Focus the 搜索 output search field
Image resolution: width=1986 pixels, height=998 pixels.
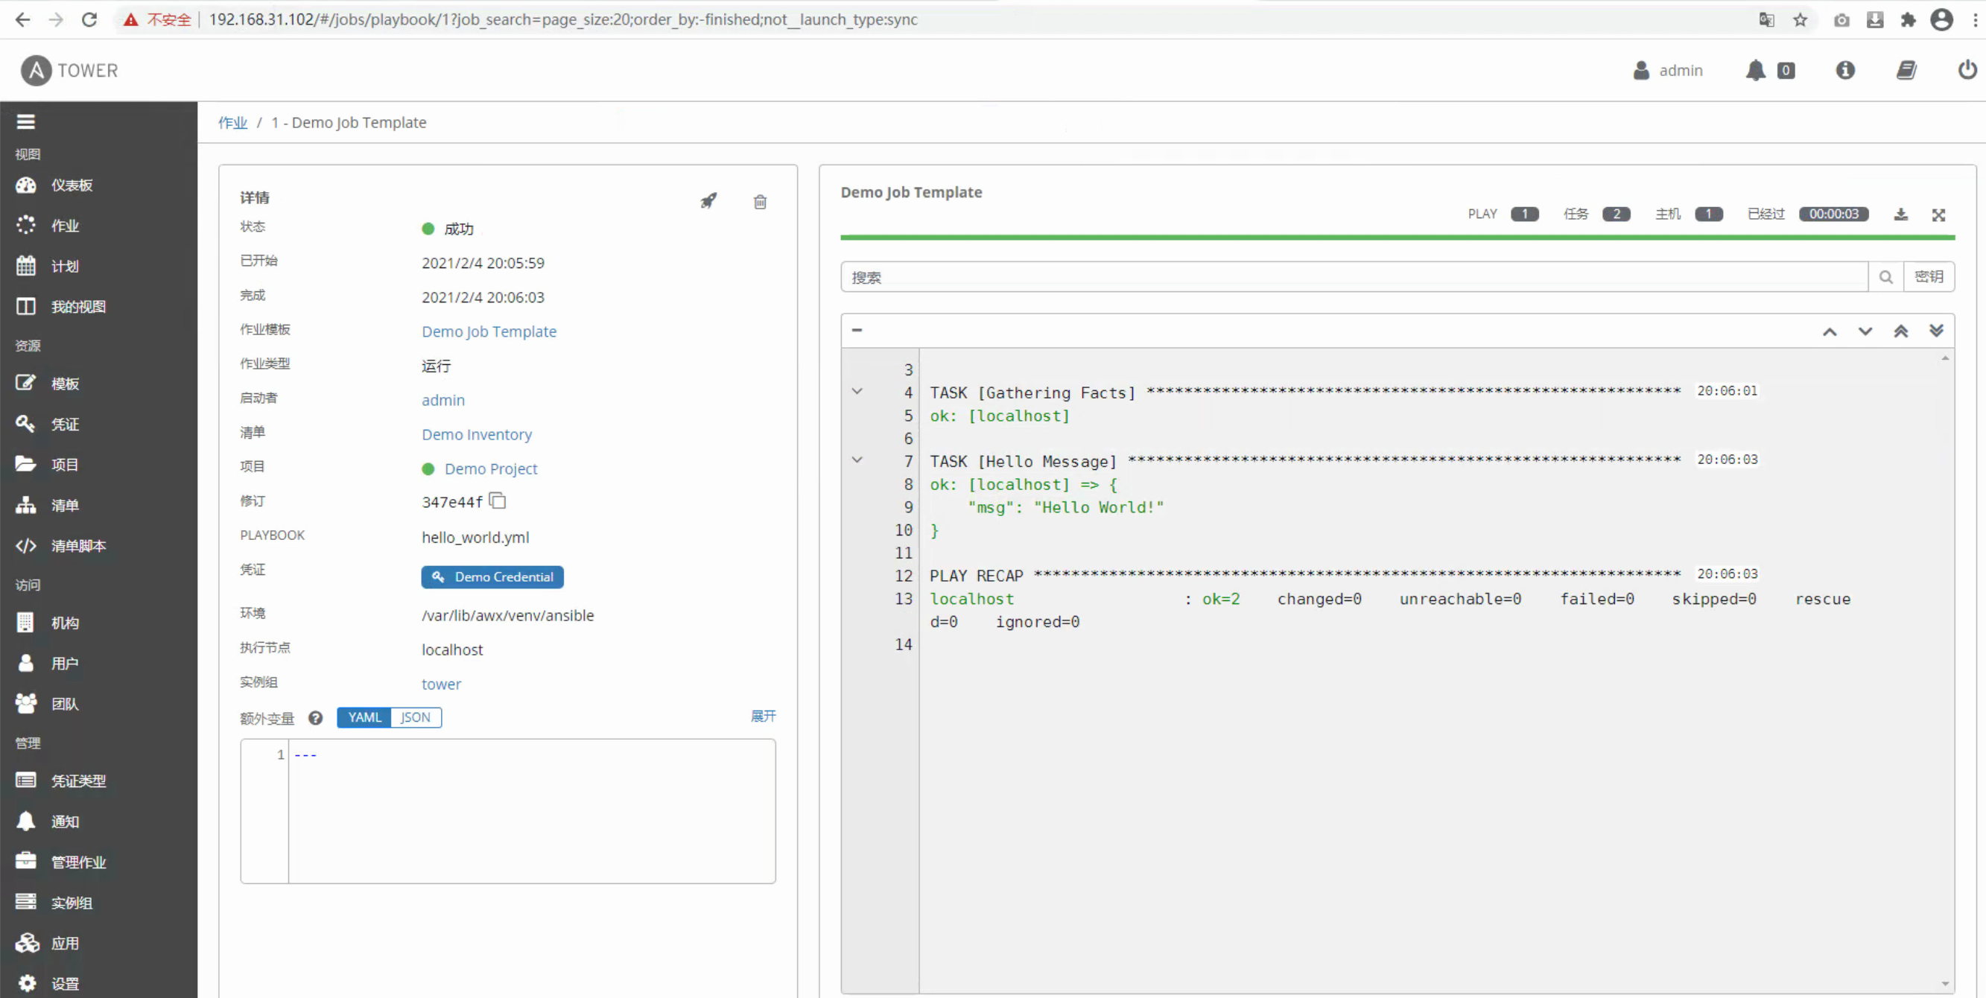(x=1354, y=276)
